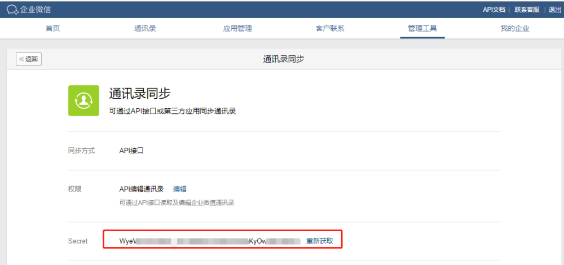Click 重新获取 to regenerate the Secret
Screen dimensions: 564x265
(x=320, y=241)
